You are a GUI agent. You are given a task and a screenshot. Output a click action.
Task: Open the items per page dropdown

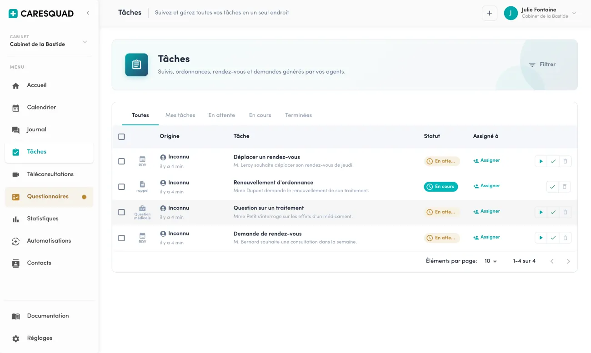click(491, 261)
